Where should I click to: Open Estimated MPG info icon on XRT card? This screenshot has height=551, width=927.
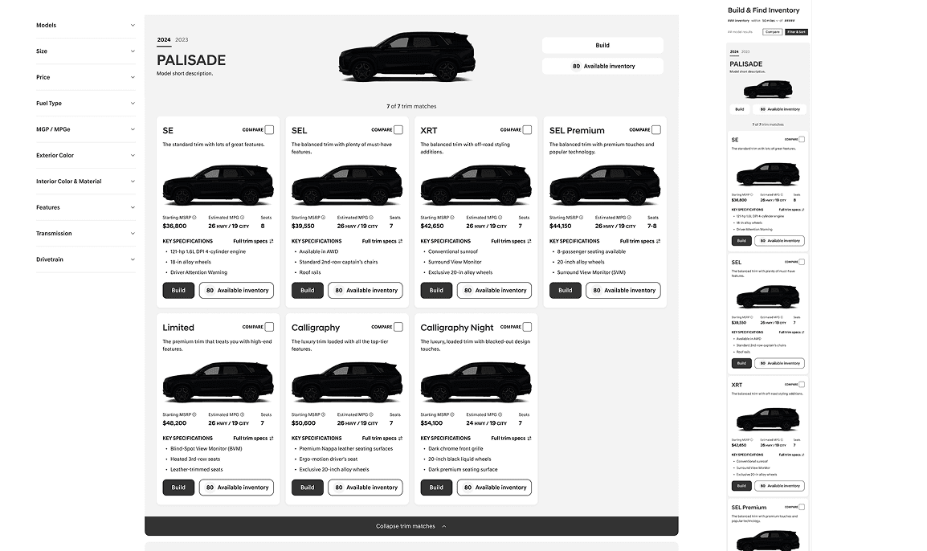point(500,218)
